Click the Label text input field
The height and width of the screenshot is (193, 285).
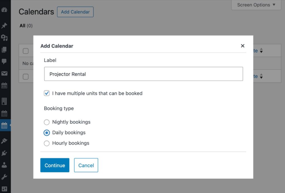click(143, 74)
